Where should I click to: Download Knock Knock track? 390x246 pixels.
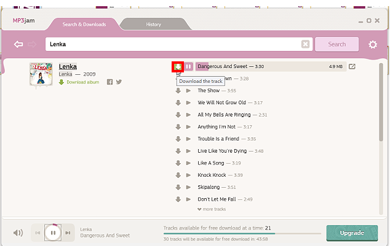tap(178, 175)
